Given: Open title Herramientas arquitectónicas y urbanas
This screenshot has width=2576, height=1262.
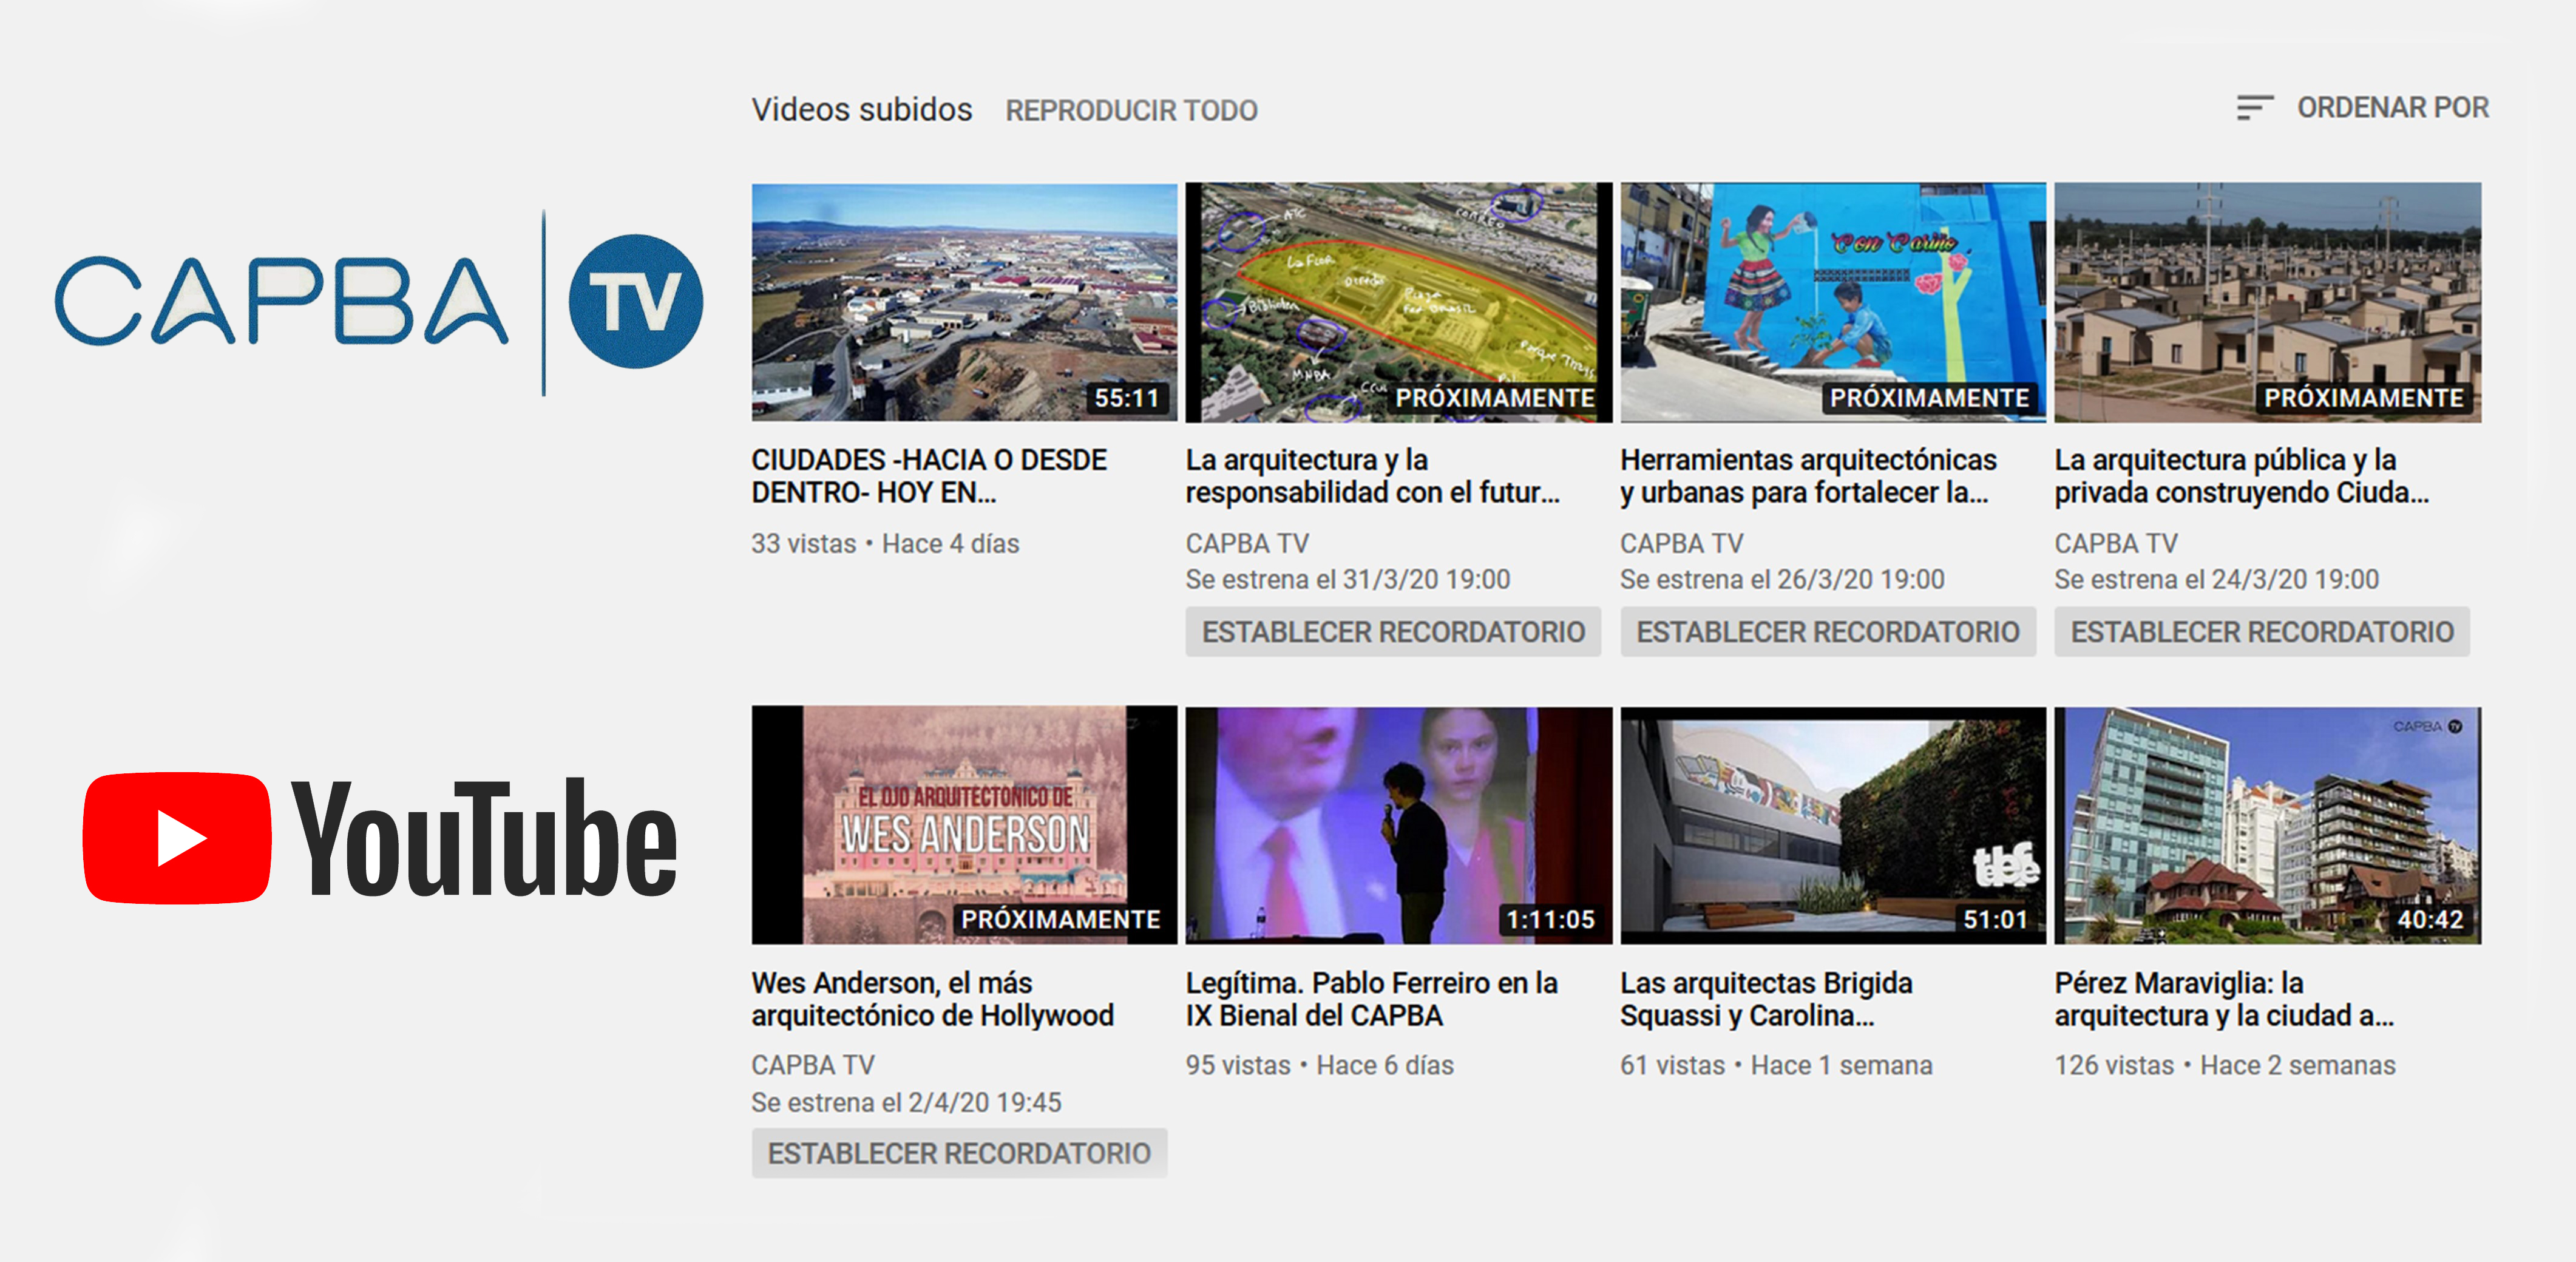Looking at the screenshot, I should (1808, 476).
